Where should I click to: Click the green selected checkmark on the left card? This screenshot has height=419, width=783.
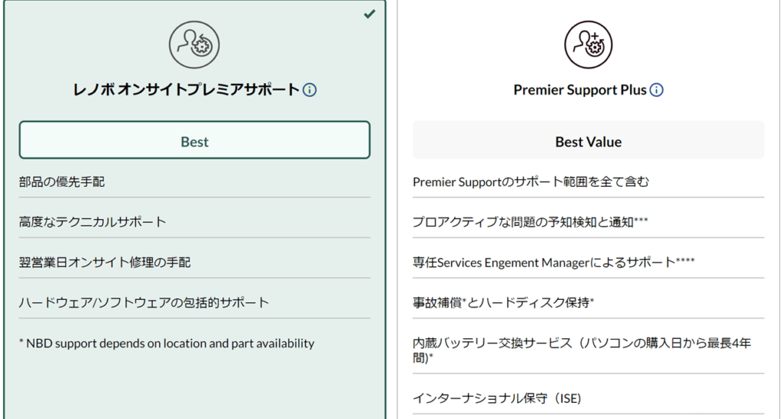[x=369, y=14]
